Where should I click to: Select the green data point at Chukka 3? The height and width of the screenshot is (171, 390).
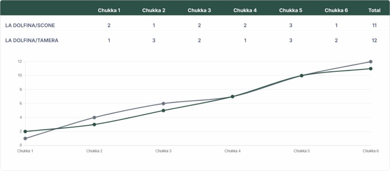click(x=163, y=111)
